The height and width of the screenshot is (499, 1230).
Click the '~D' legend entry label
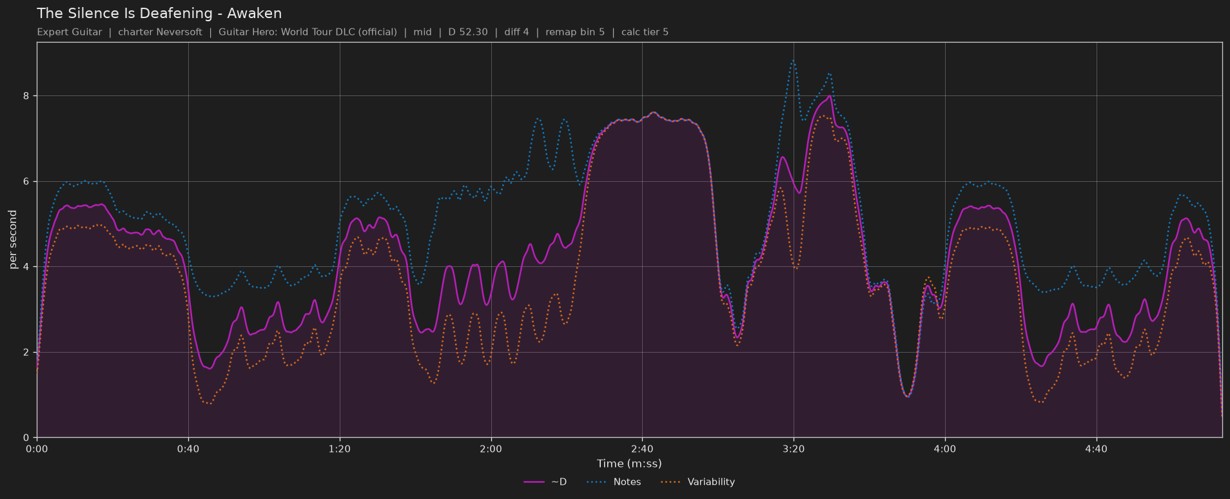click(559, 482)
